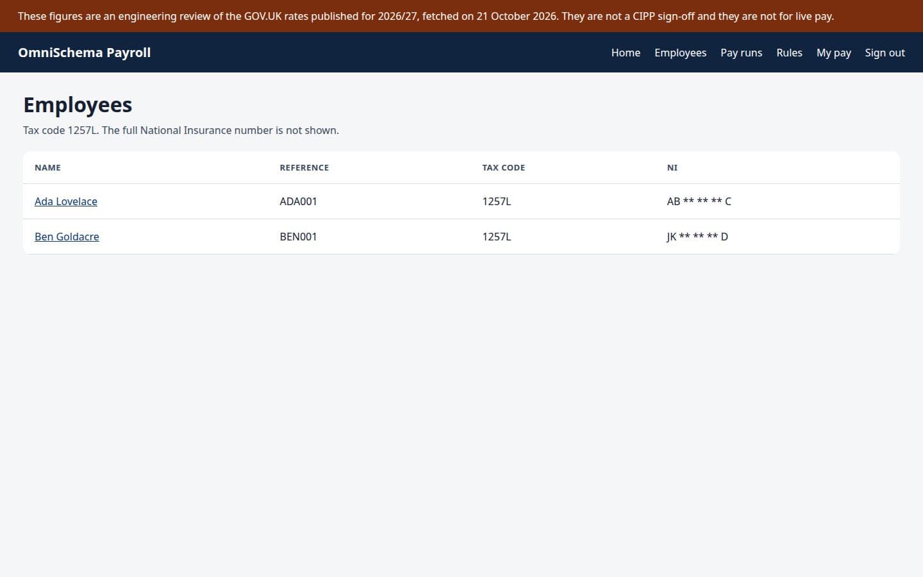Viewport: 923px width, 577px height.
Task: Click the tax code in Ben Goldacre's row
Action: click(x=497, y=237)
